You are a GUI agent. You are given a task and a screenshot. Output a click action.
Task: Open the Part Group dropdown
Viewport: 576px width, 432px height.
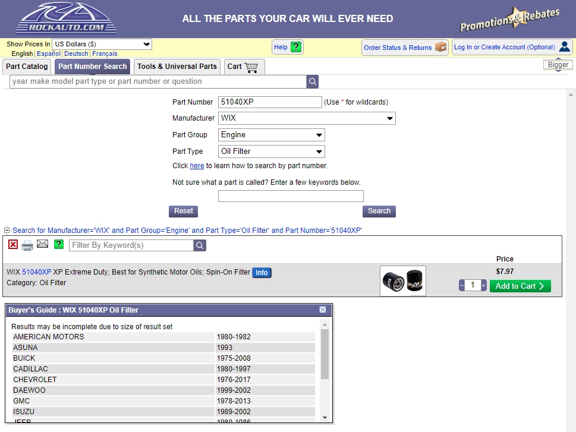click(x=272, y=135)
